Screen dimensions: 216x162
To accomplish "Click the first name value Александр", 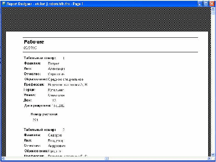I will point(56,69).
